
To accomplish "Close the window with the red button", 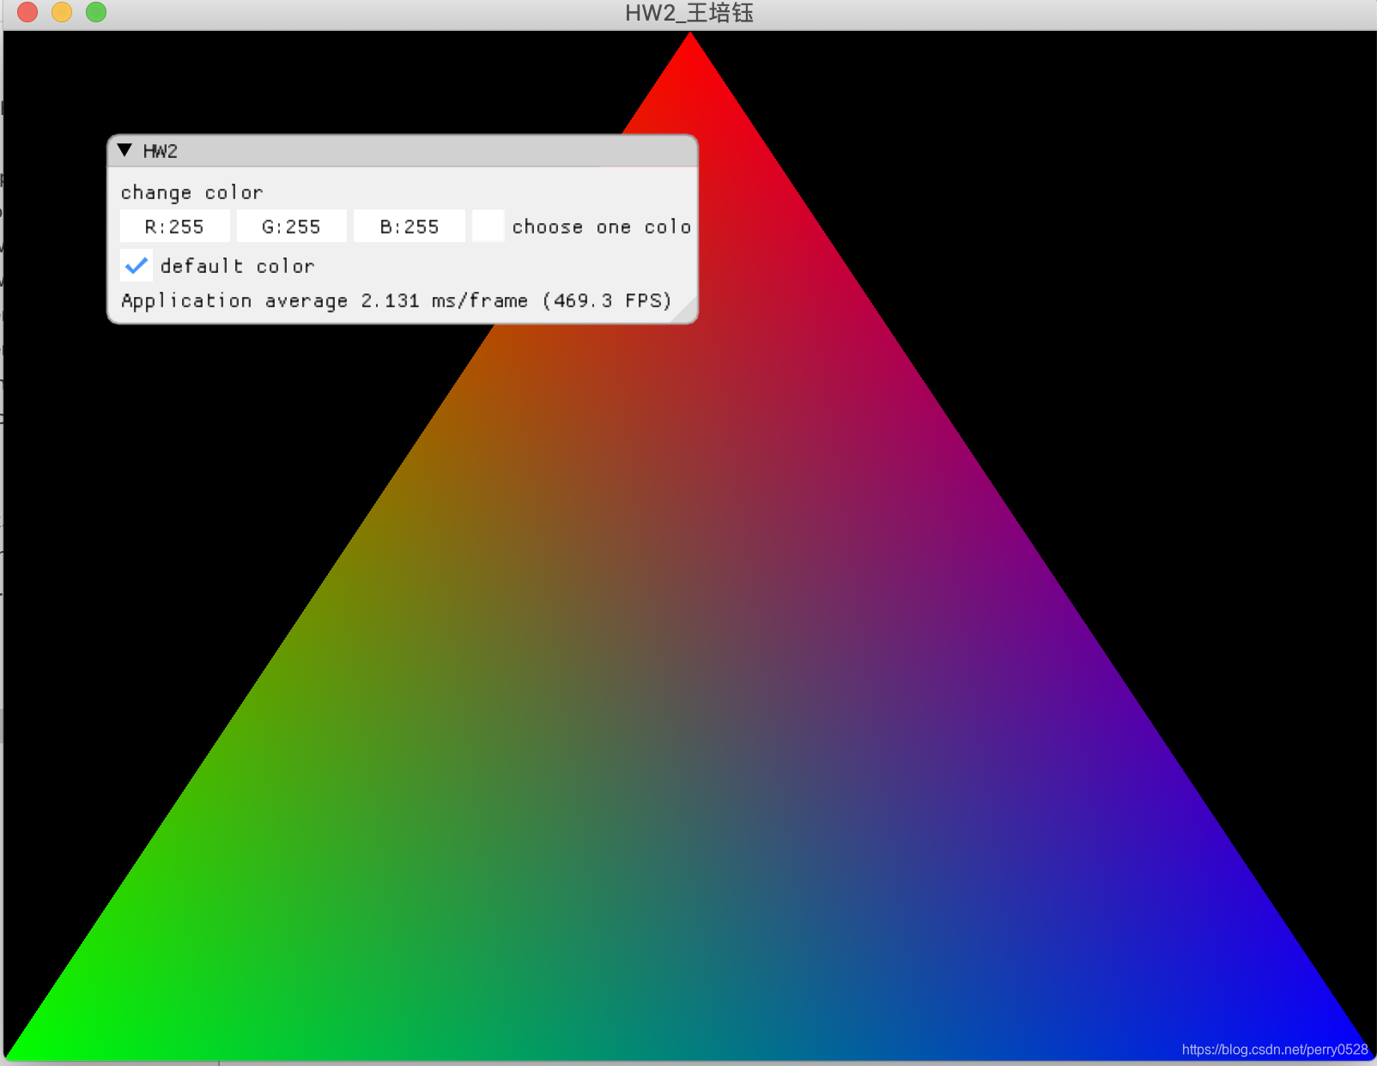I will pos(27,12).
